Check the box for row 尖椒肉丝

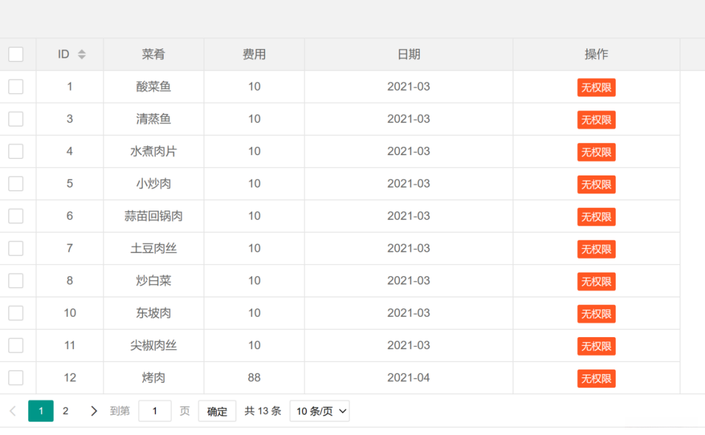pos(16,345)
